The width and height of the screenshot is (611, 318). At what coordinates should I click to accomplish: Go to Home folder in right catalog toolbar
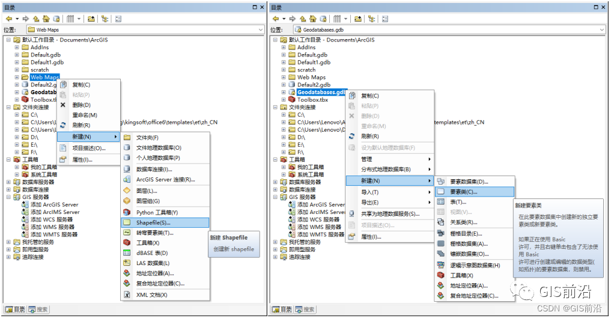(x=313, y=19)
